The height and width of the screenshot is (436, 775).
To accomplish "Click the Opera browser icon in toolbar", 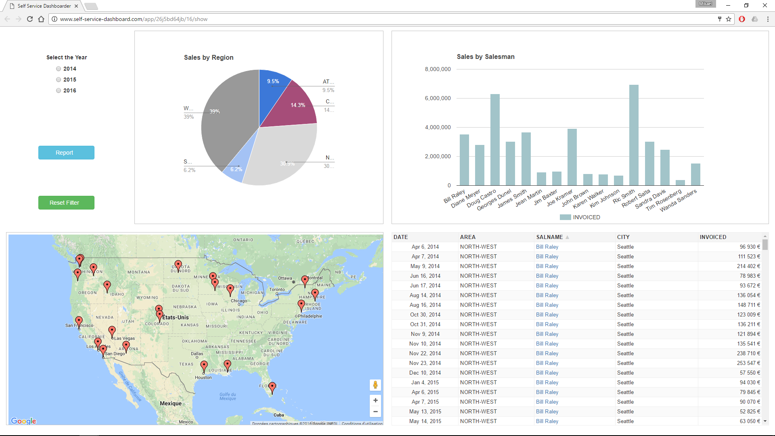I will pos(742,19).
